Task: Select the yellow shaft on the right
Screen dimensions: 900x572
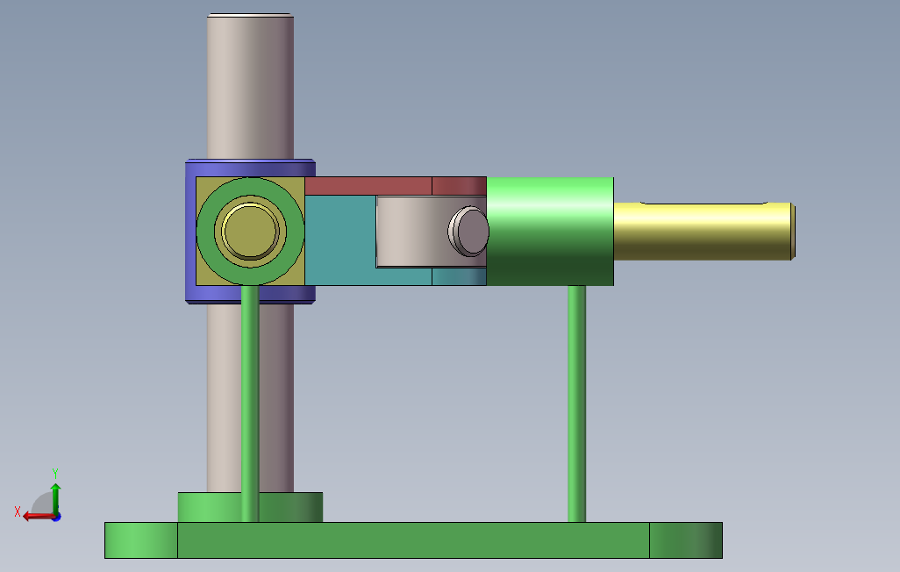Action: pos(704,231)
